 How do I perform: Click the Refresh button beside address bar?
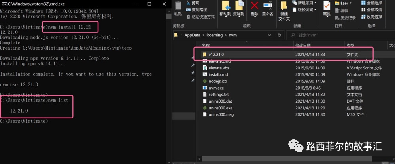click(279, 35)
